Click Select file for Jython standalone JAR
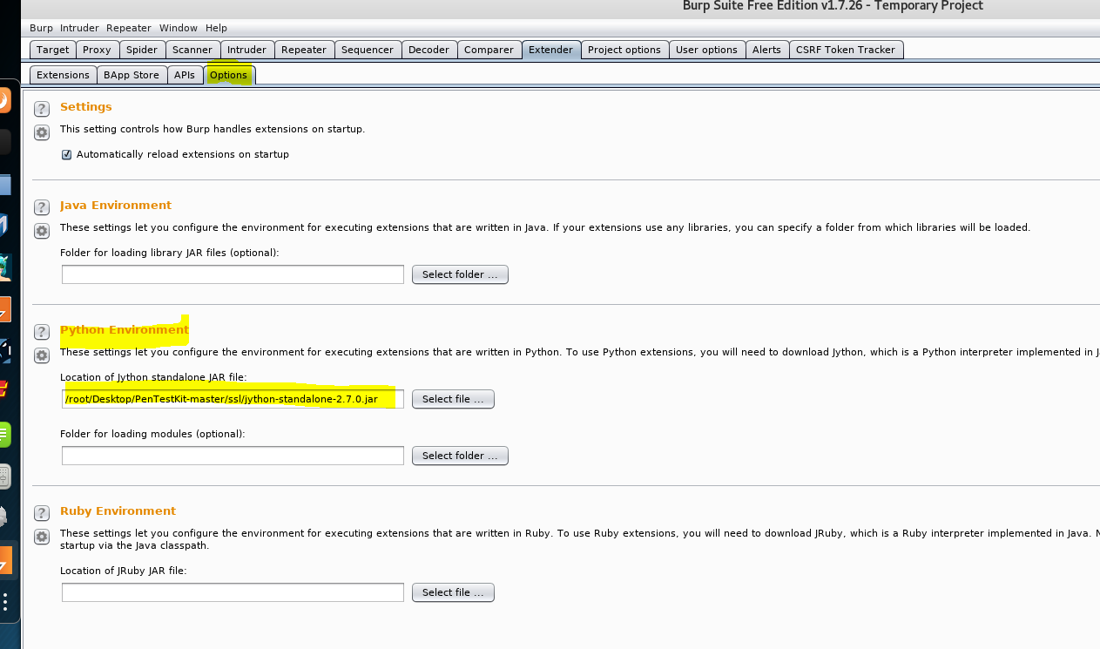 [x=453, y=399]
